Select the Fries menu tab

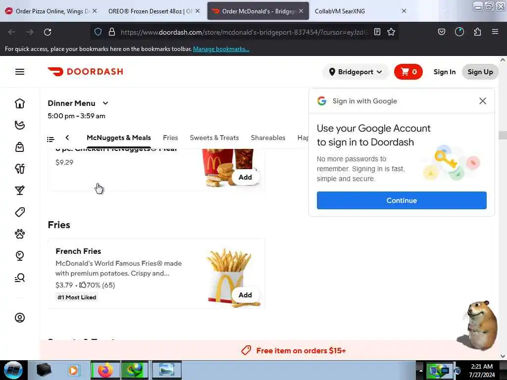(x=170, y=138)
